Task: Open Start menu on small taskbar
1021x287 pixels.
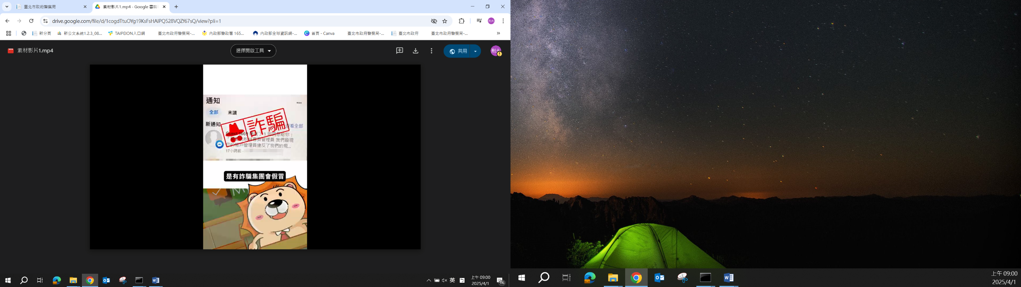Action: pos(8,280)
